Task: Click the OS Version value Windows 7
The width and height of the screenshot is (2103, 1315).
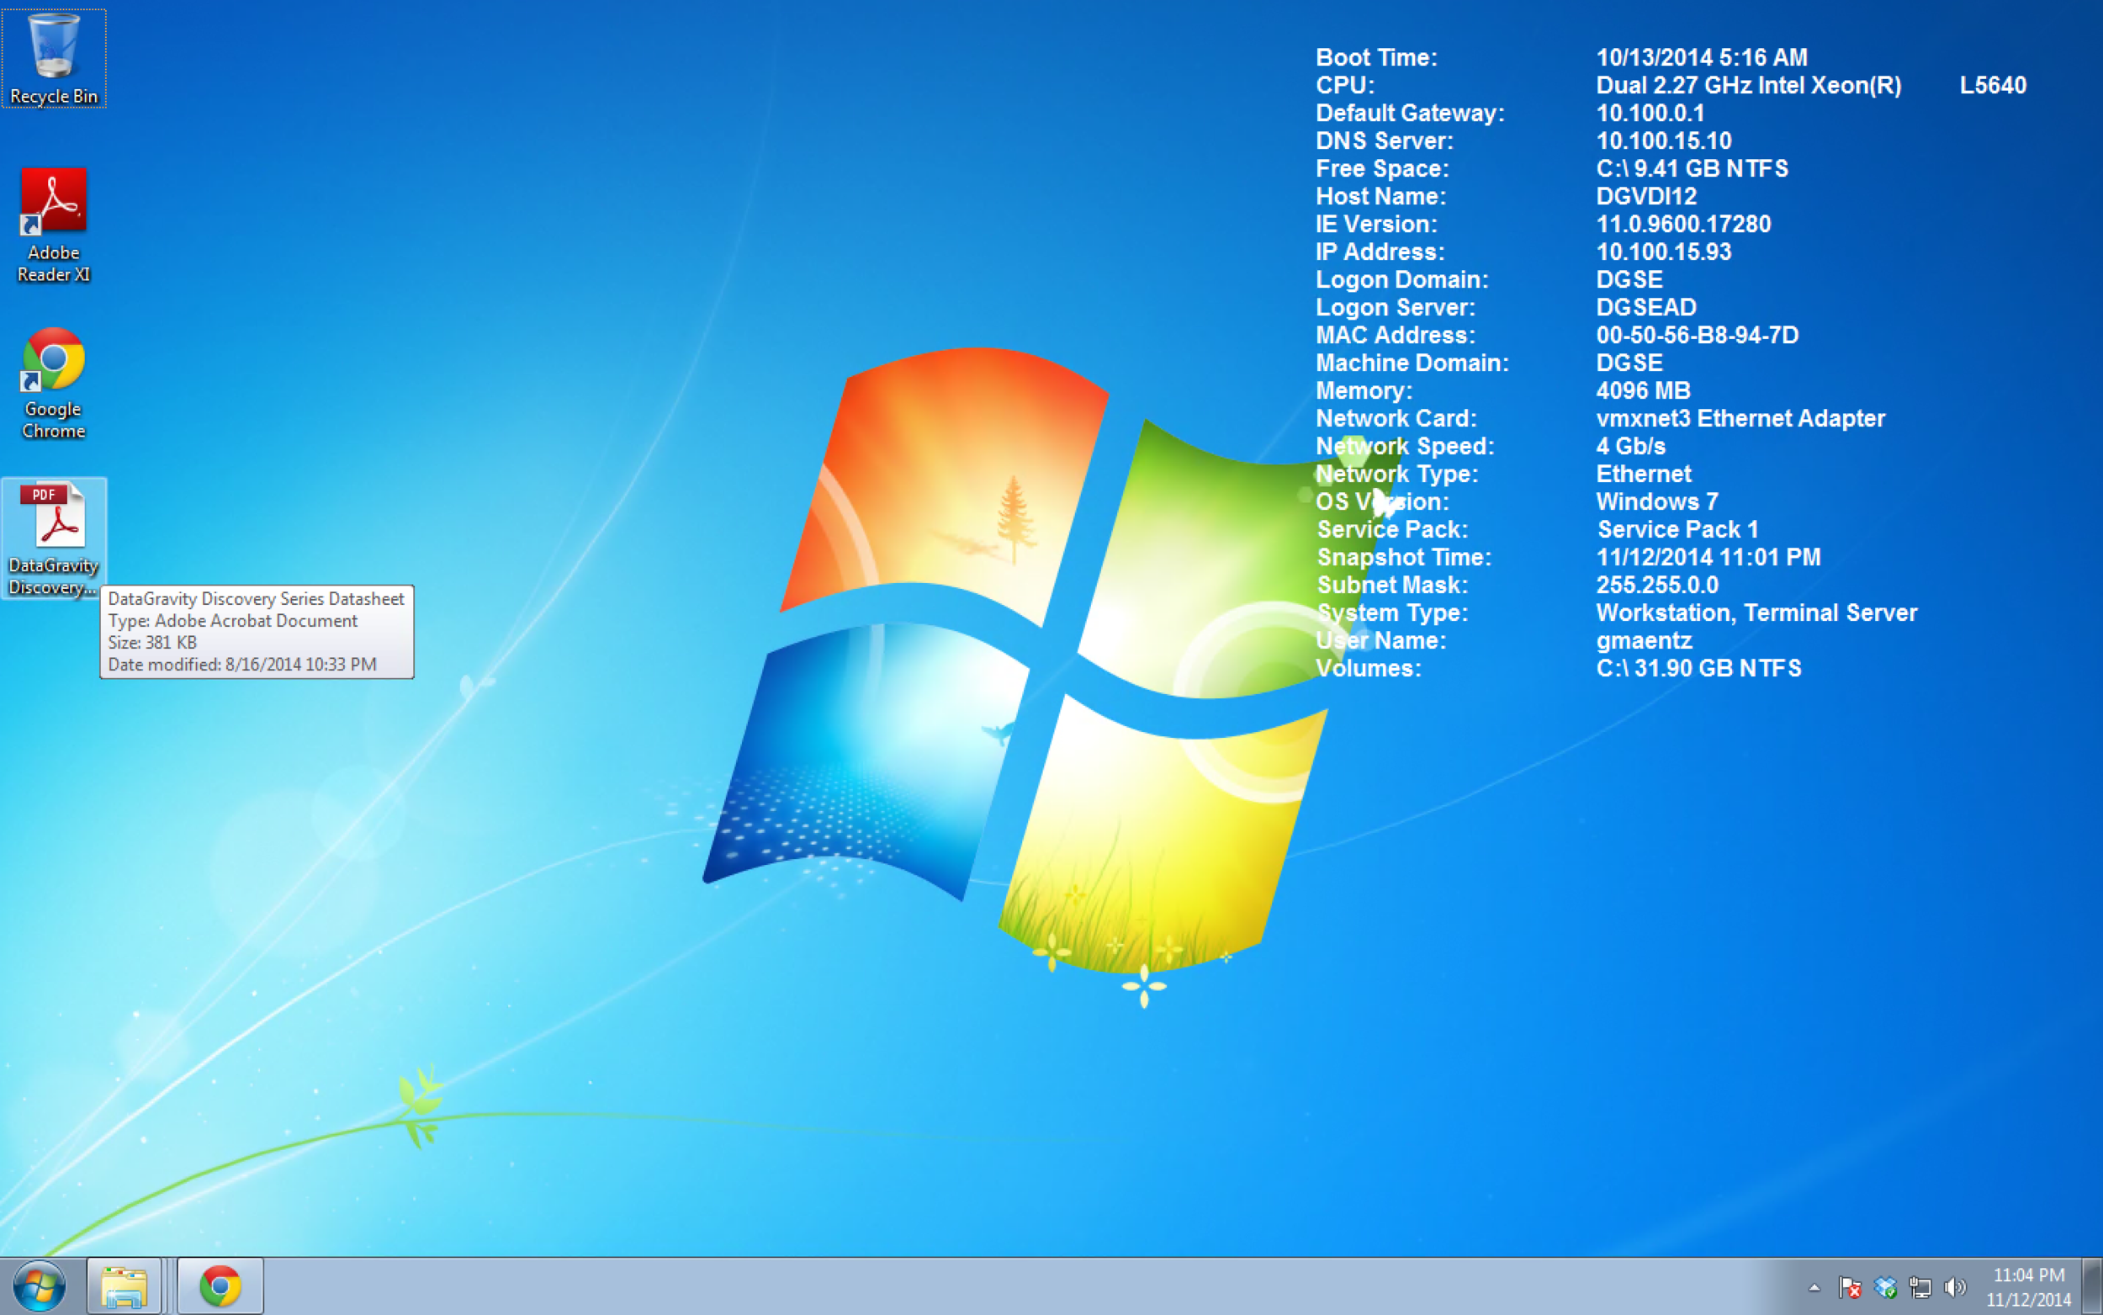Action: (x=1657, y=501)
